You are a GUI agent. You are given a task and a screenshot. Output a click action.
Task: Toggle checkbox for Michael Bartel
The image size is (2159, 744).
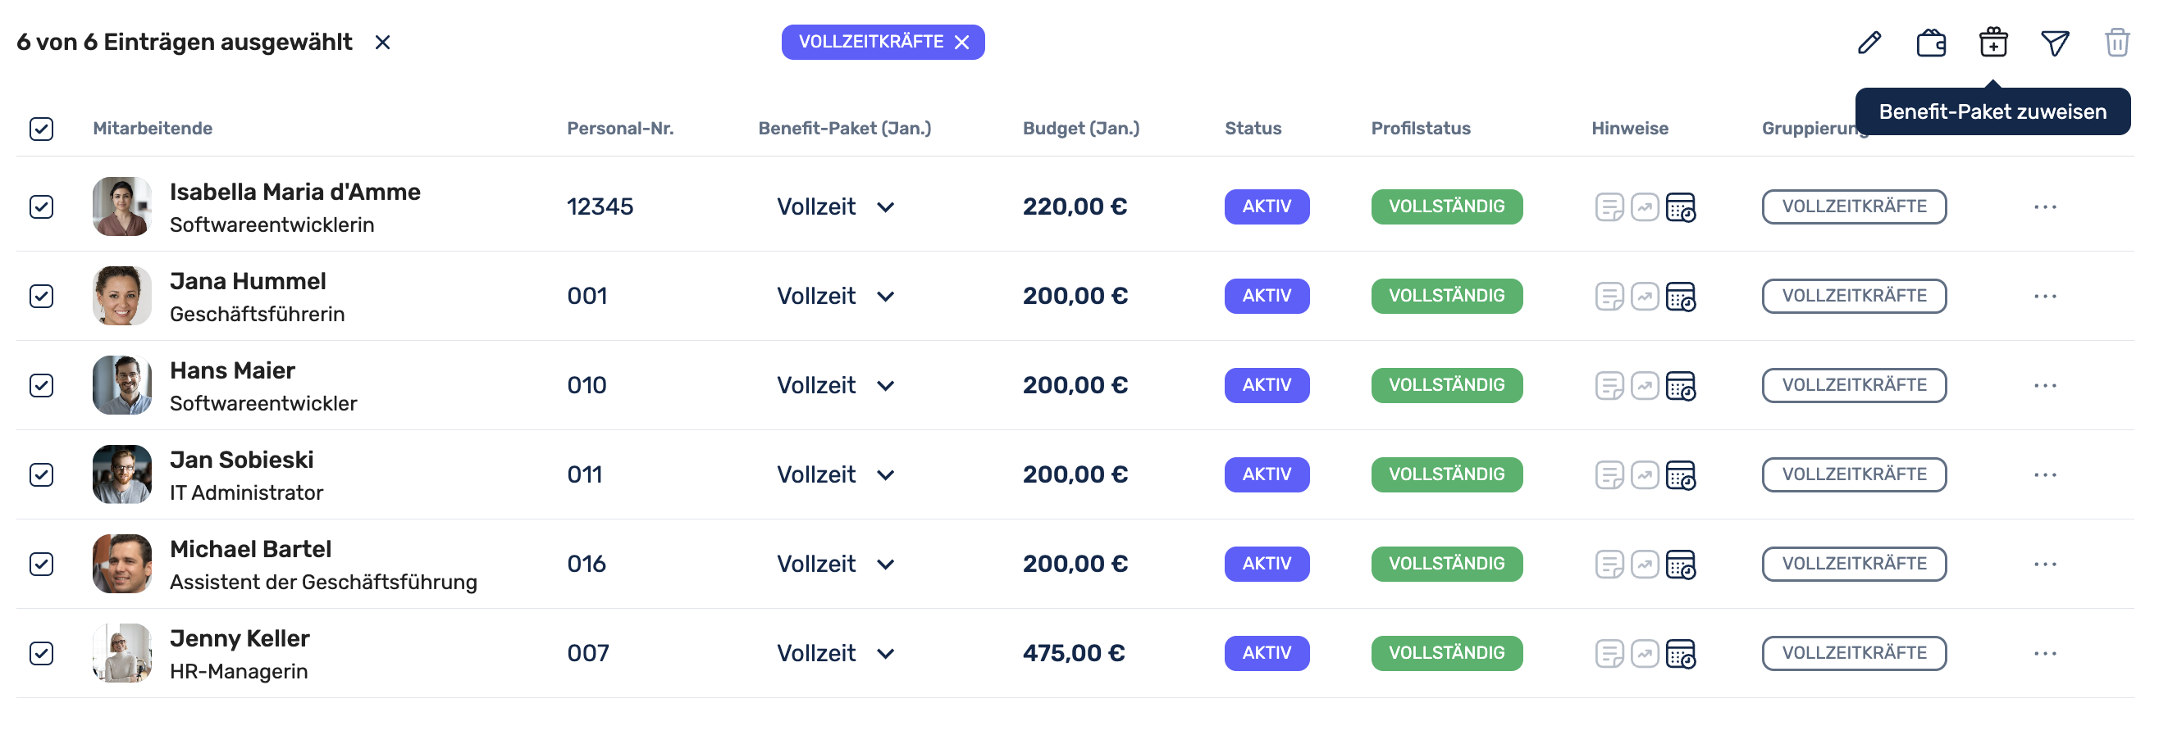(x=41, y=564)
